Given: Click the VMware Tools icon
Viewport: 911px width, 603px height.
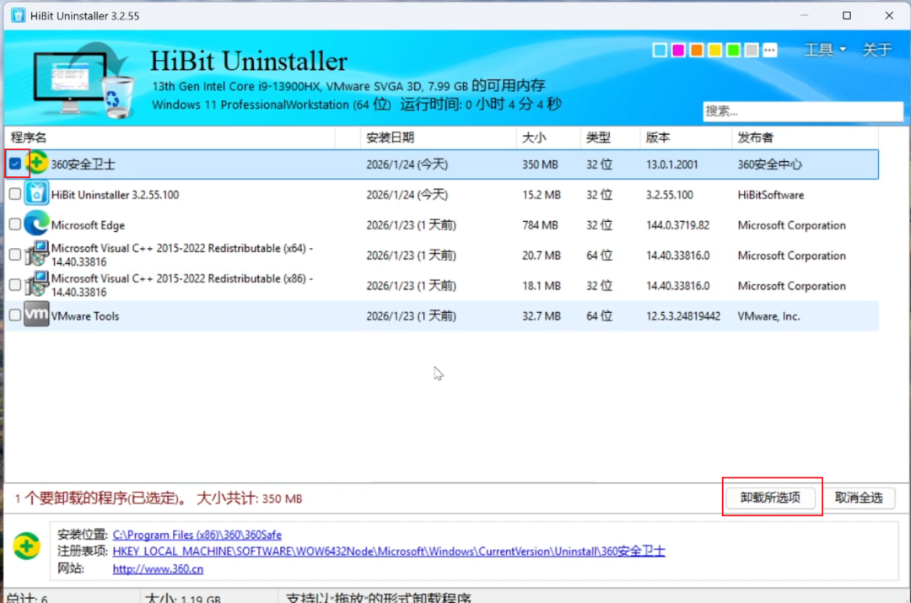Looking at the screenshot, I should 36,315.
